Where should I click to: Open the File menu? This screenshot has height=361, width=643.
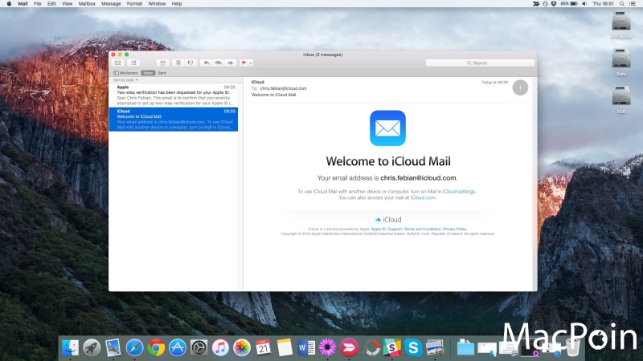pyautogui.click(x=37, y=4)
